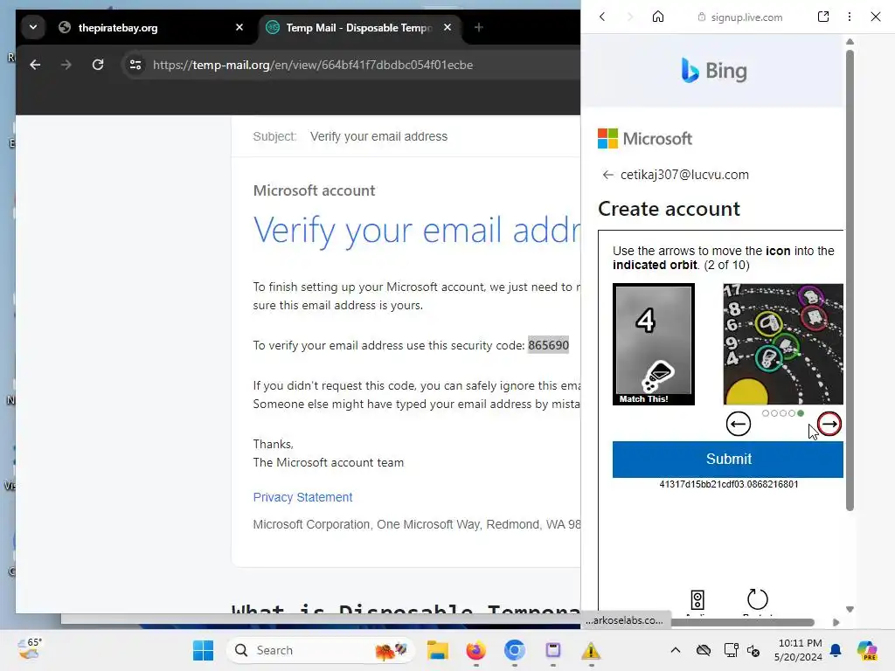Open signup page in new window icon
The image size is (895, 671).
(823, 17)
